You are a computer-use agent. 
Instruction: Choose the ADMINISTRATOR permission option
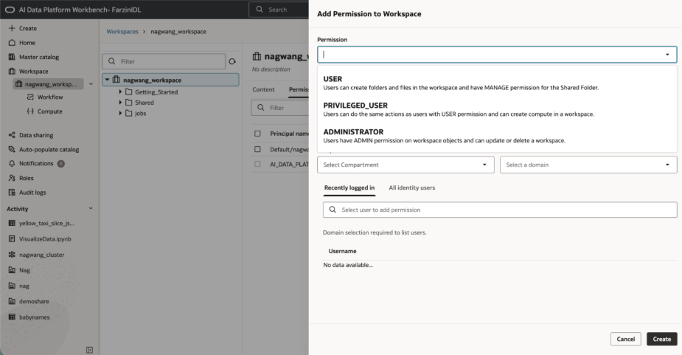tap(497, 136)
